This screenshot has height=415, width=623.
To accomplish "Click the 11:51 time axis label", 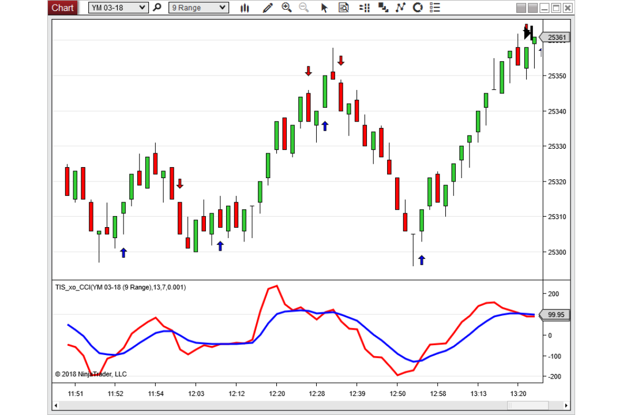I will click(x=76, y=394).
